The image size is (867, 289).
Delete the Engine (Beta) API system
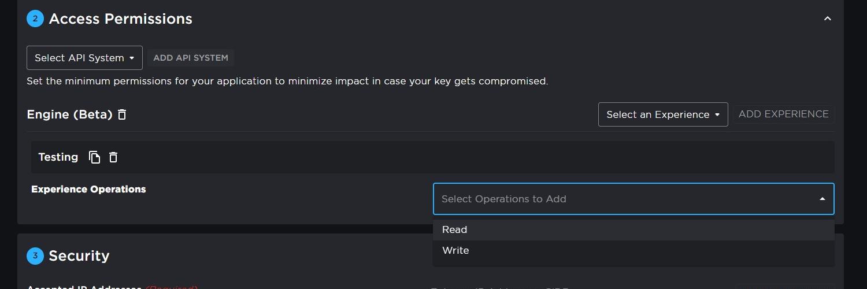[122, 114]
